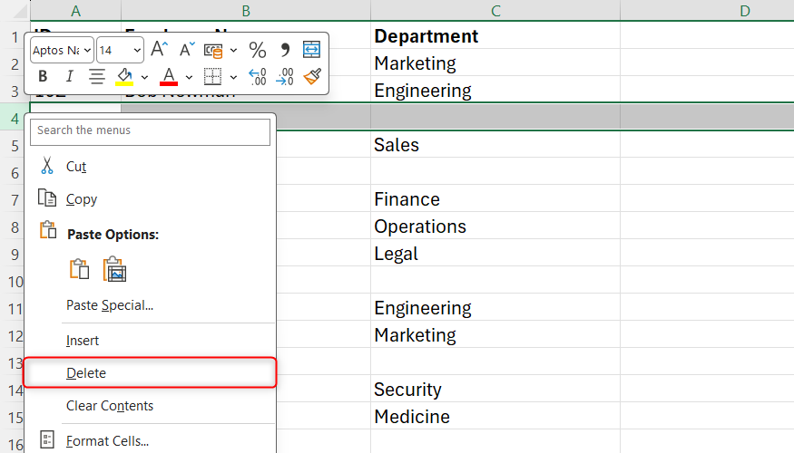
Task: Click the Department header cell
Action: 495,36
